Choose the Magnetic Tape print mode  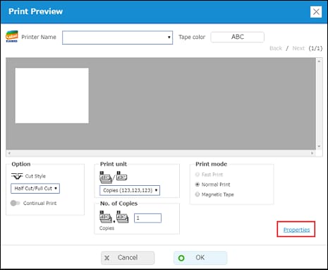[x=198, y=194]
